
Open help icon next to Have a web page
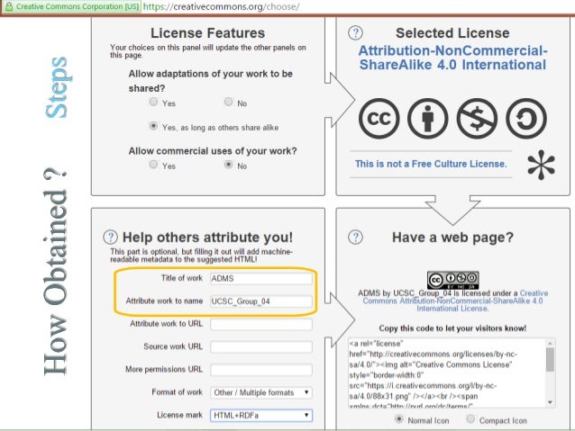355,238
